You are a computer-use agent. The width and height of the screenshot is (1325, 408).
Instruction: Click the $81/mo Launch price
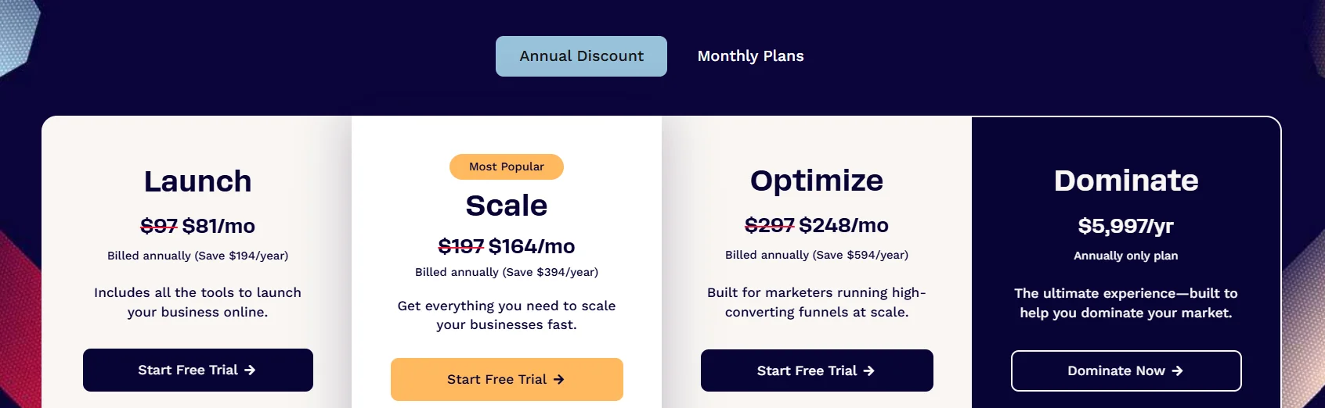coord(218,227)
